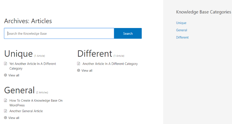Open the Different category heading
232x124 pixels.
(x=95, y=53)
